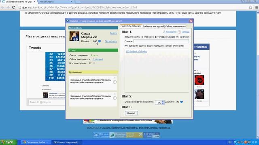The width and height of the screenshot is (259, 145).
Task: Click the browser forward arrow
Action: [x=8, y=7]
